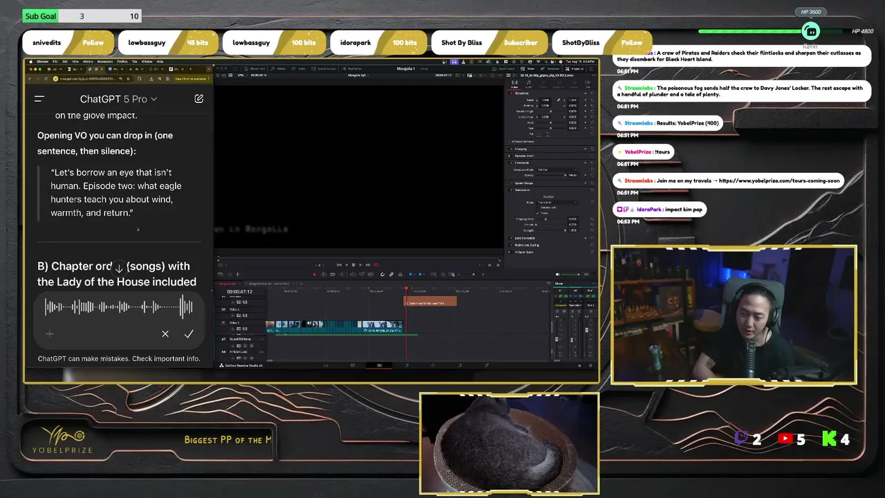Expand the Speed Change section

click(x=524, y=183)
